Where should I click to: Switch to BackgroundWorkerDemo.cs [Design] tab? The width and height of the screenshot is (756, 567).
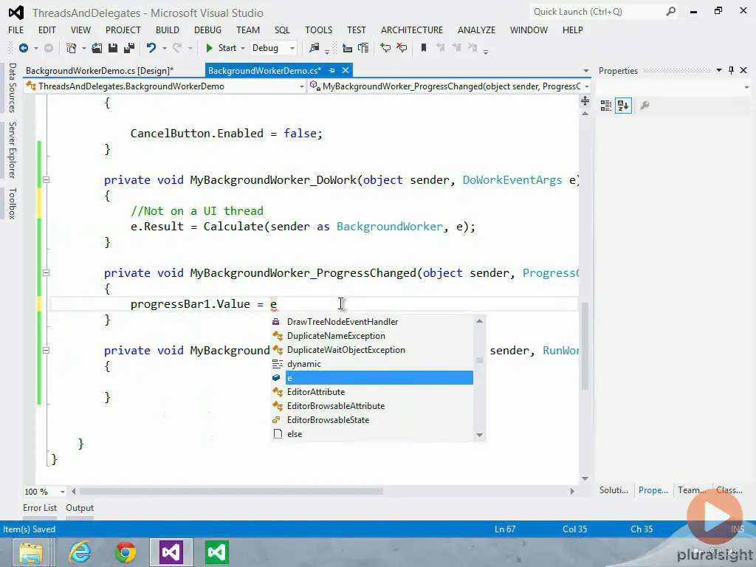(x=99, y=71)
